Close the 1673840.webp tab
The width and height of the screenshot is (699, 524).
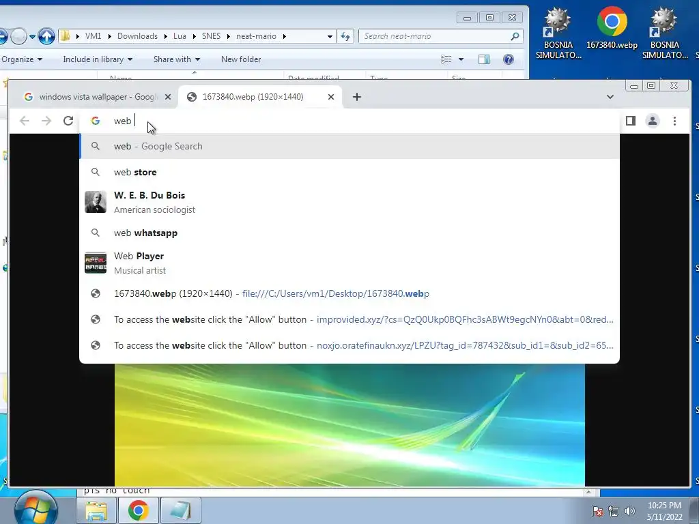point(331,97)
